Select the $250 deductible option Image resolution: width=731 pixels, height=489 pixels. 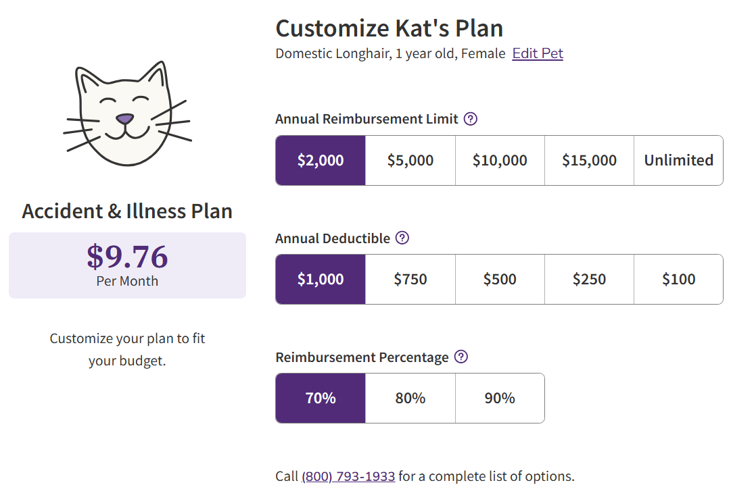coord(588,279)
